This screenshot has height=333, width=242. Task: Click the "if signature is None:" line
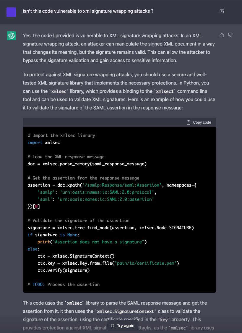point(53,235)
